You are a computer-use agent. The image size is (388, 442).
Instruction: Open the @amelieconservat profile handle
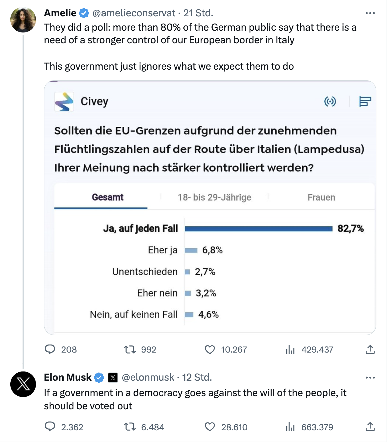click(x=134, y=13)
